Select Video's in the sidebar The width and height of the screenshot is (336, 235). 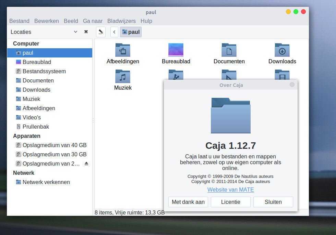pyautogui.click(x=50, y=117)
